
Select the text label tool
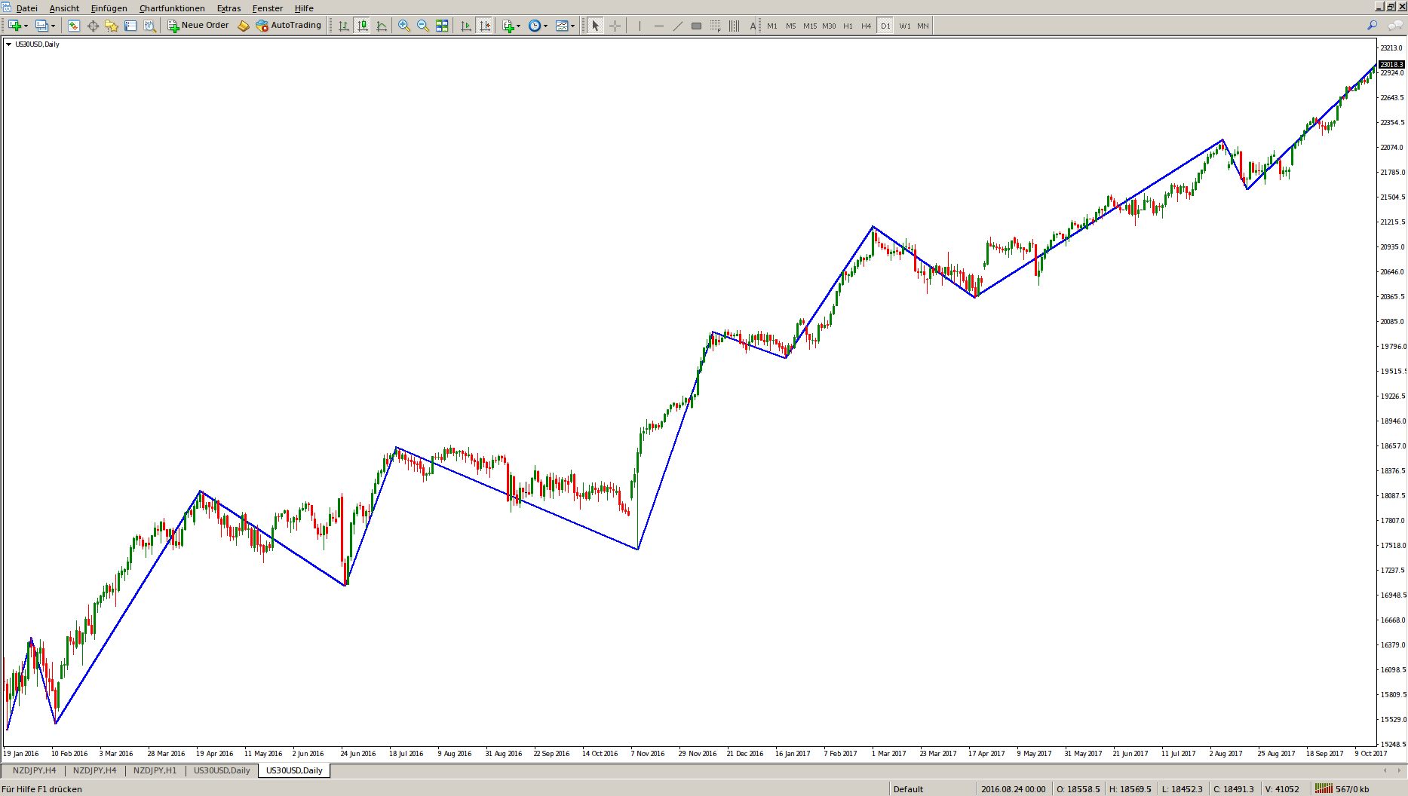pos(753,26)
